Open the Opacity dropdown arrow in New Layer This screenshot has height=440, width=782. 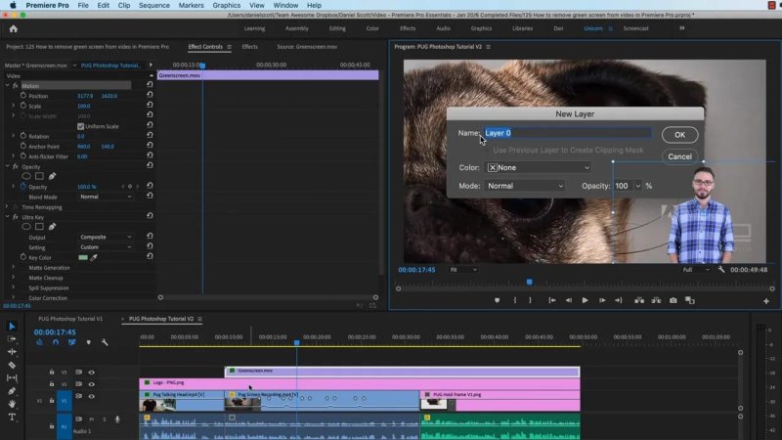coord(637,186)
